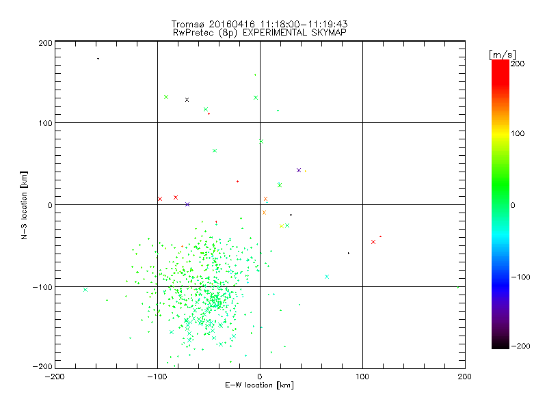Click the E-W axis '-200' tick label
The height and width of the screenshot is (410, 547).
pyautogui.click(x=55, y=377)
